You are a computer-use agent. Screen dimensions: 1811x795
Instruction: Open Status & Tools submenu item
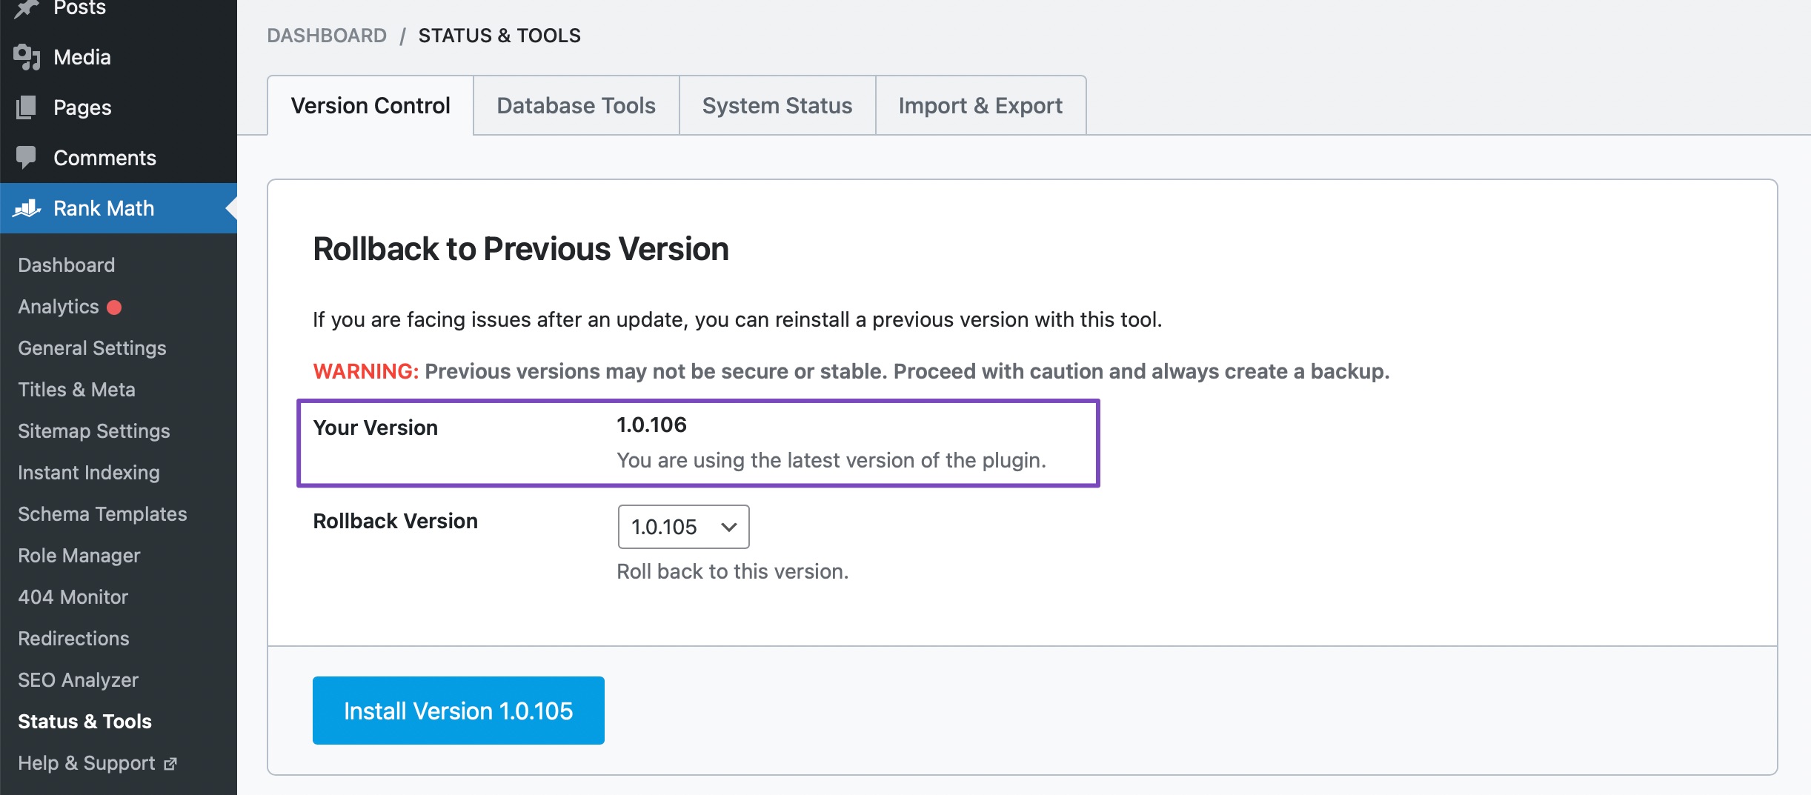[x=84, y=722]
